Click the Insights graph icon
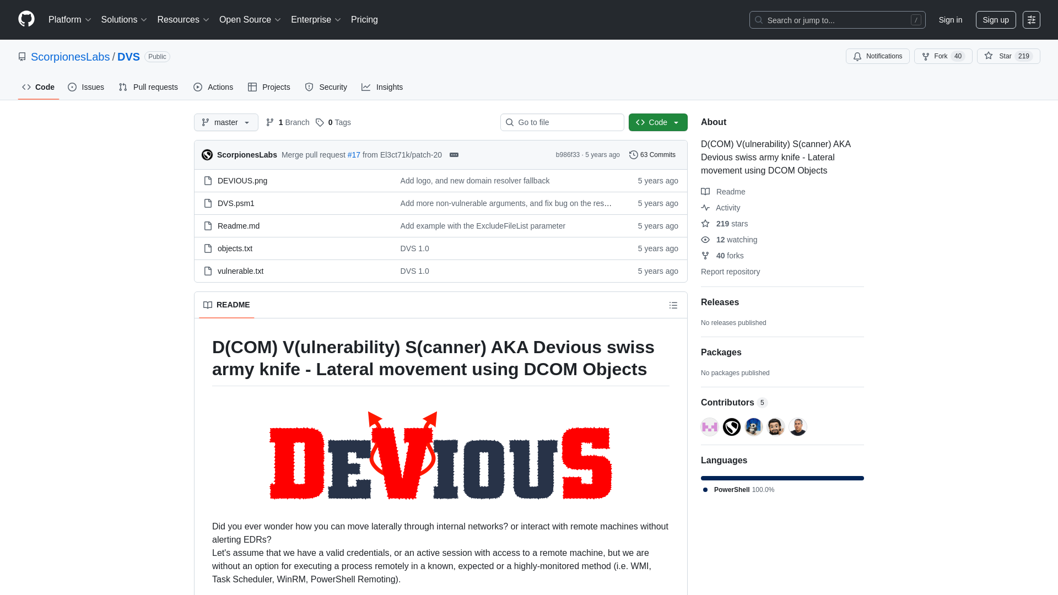 click(x=366, y=87)
